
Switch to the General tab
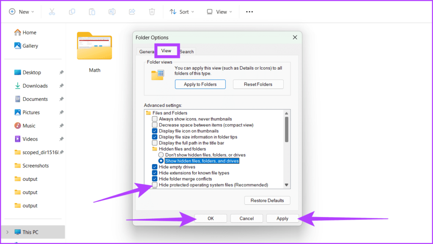click(147, 51)
